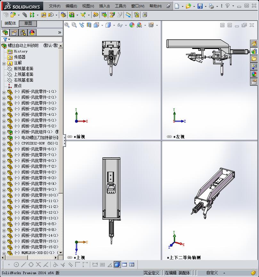The width and height of the screenshot is (259, 277).
Task: Select the 传感器 tree item
Action: pos(20,57)
